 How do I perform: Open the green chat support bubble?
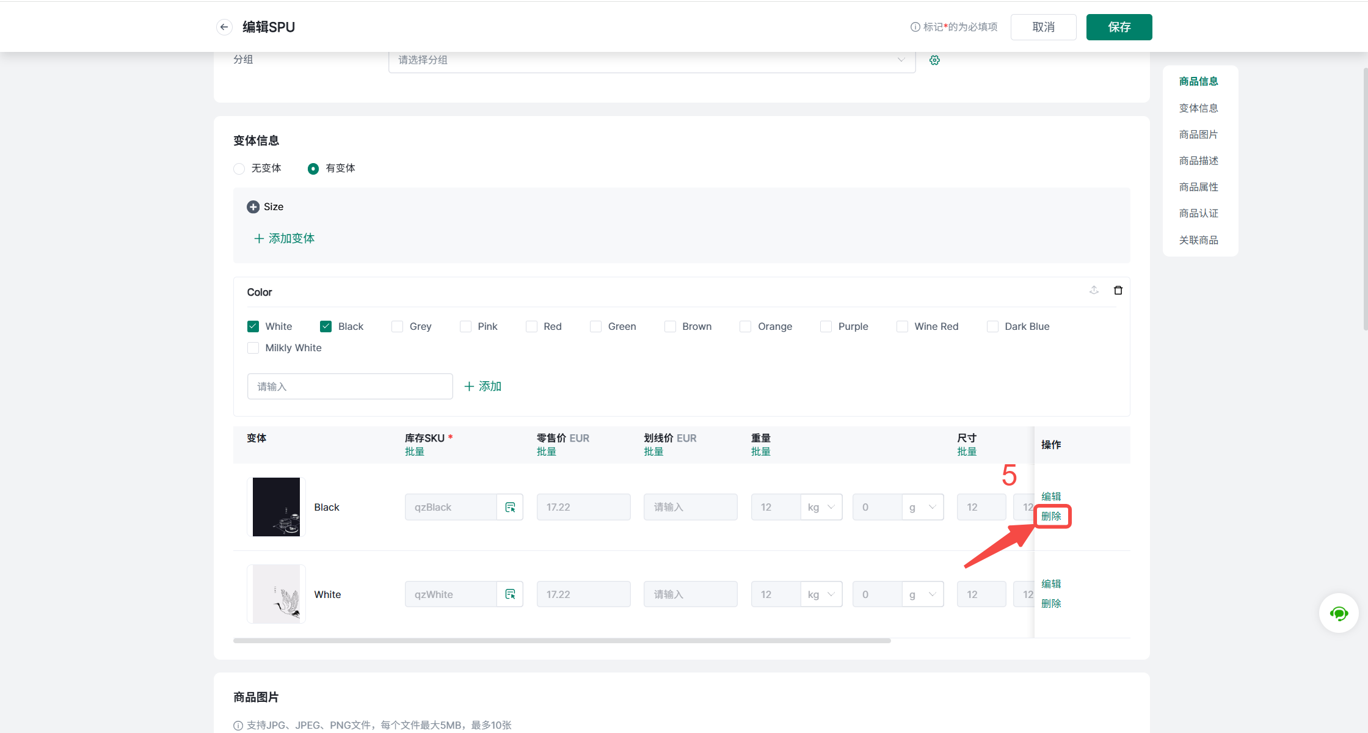1339,613
